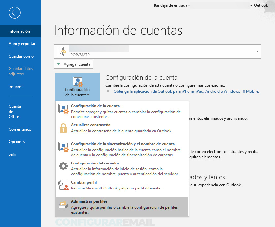This screenshot has width=275, height=227.
Task: Click the padlock icon for Actualizar contraseña
Action: coord(63,128)
